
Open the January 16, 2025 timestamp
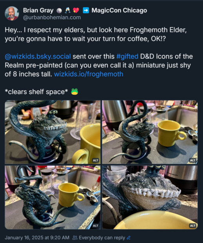coord(37,238)
